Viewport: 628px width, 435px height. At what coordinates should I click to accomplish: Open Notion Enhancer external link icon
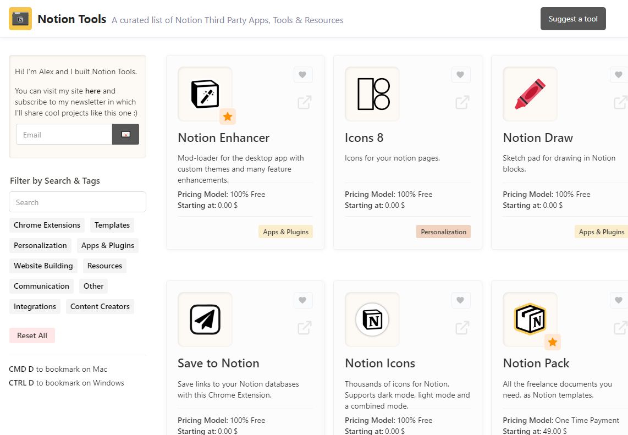tap(305, 102)
